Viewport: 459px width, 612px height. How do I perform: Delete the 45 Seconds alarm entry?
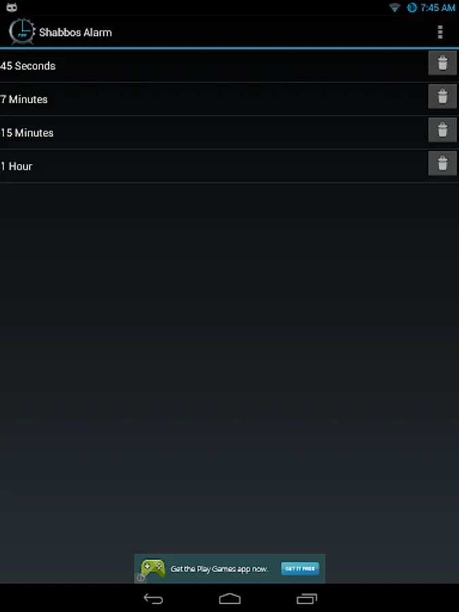pos(442,63)
